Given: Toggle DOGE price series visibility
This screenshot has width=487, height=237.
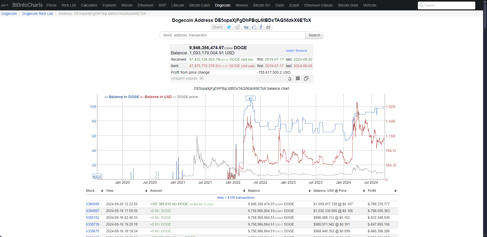Looking at the screenshot, I should click(187, 97).
